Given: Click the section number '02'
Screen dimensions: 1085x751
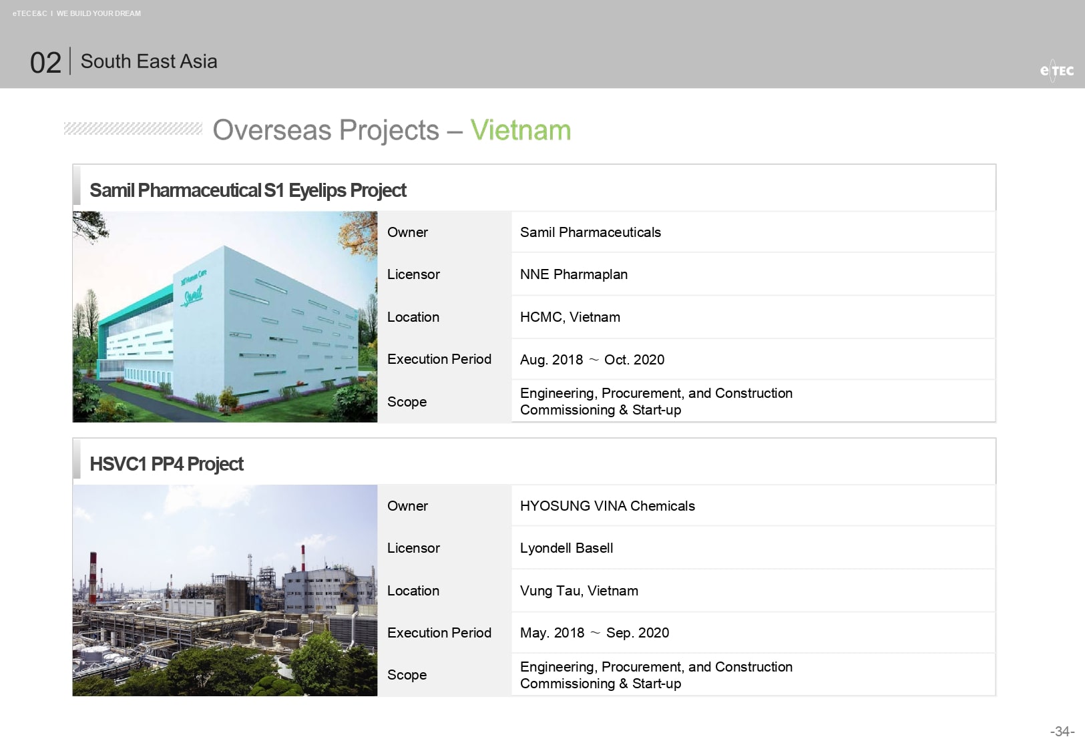Looking at the screenshot, I should point(45,63).
